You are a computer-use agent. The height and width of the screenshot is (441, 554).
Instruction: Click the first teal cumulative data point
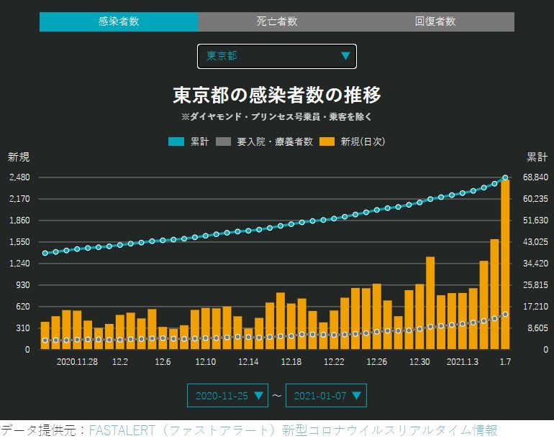[x=45, y=253]
